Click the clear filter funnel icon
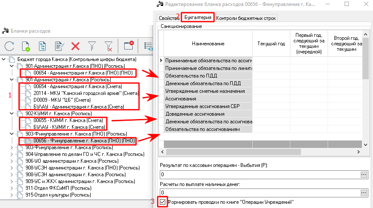Screen dimensions: 373x208 (109, 46)
